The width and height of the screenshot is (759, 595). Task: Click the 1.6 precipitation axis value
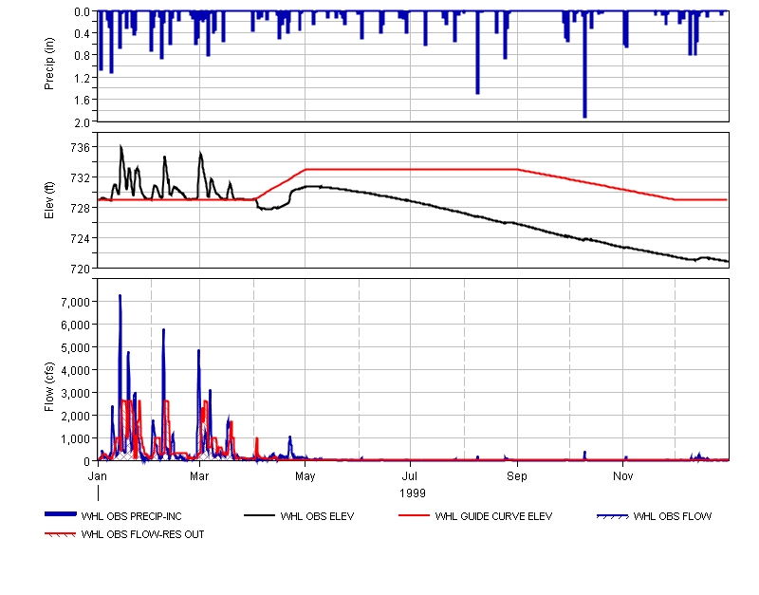click(x=83, y=101)
